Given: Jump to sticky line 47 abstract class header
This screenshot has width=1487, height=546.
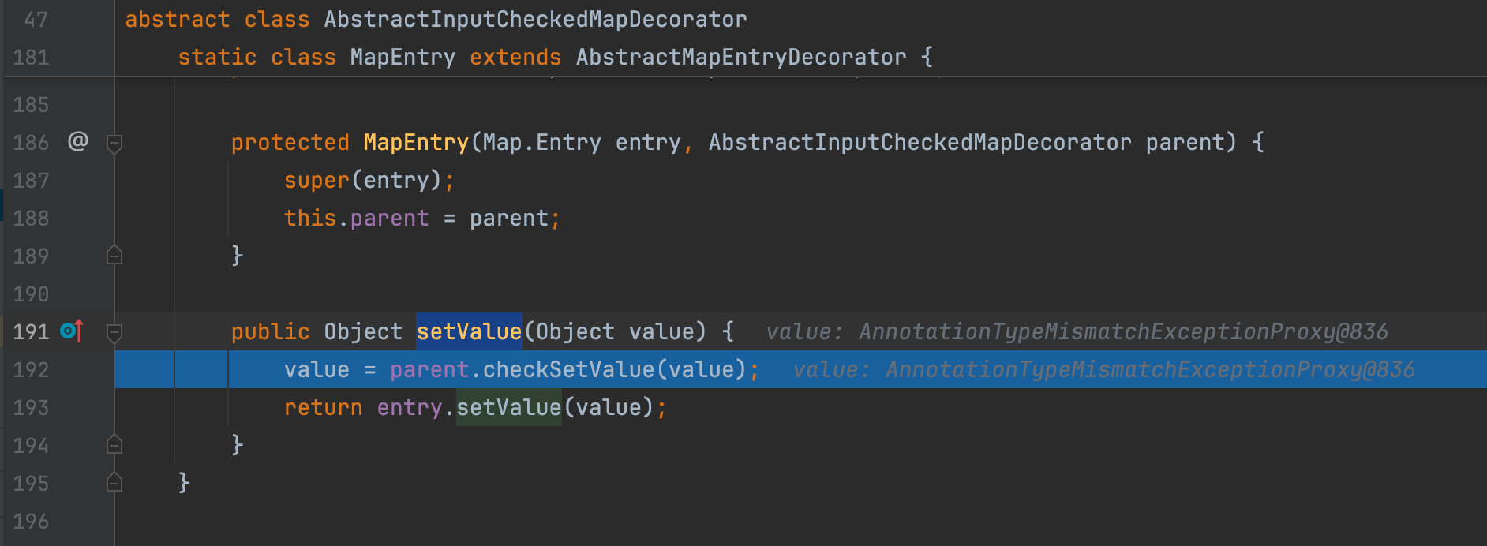Looking at the screenshot, I should [434, 19].
